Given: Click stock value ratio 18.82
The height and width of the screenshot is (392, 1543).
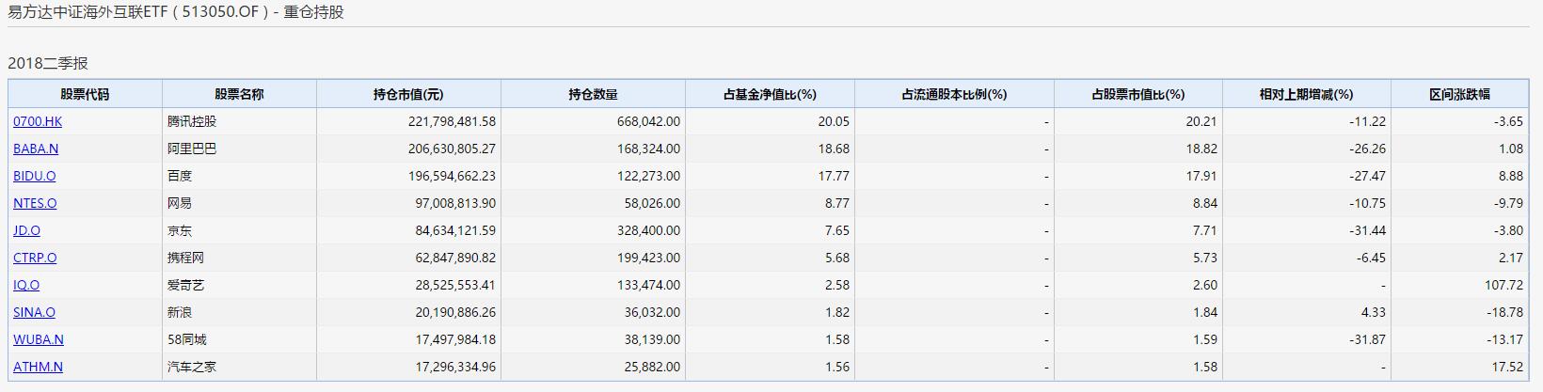Looking at the screenshot, I should point(1202,149).
